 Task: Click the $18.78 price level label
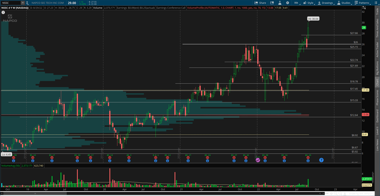point(354,82)
